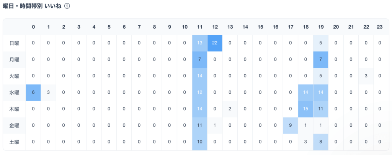This screenshot has height=155, width=392.
Task: Select the hour 19 column header
Action: pyautogui.click(x=320, y=27)
